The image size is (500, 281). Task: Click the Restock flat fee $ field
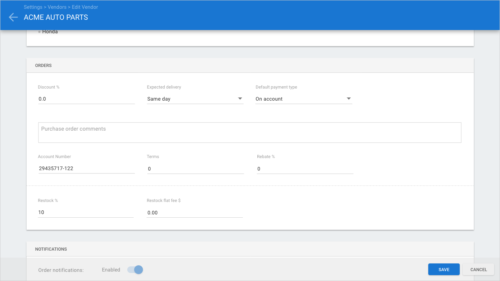(x=195, y=213)
